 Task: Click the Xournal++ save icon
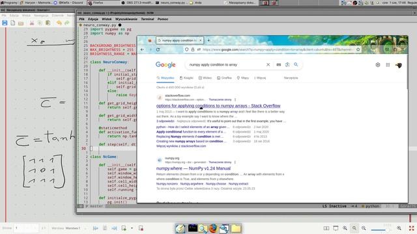point(5,23)
